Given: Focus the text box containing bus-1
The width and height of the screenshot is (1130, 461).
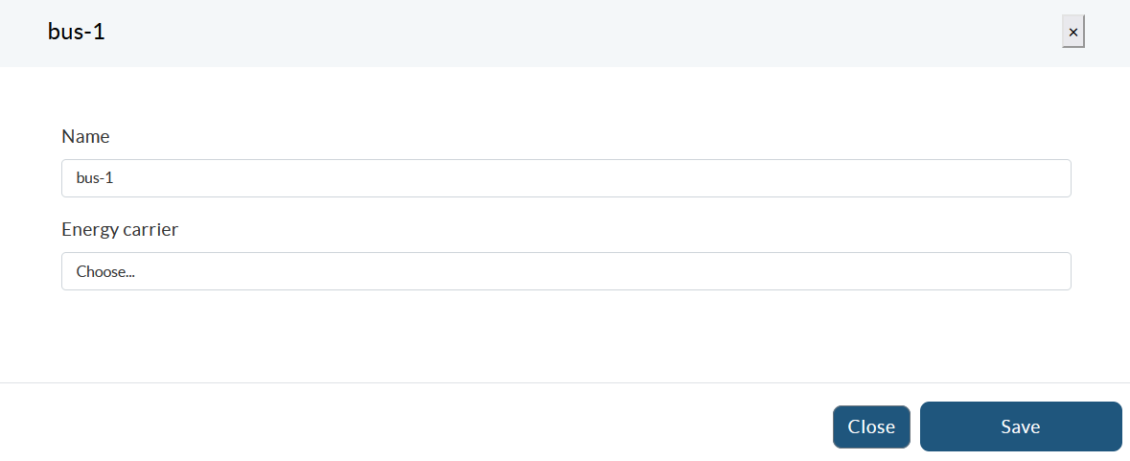Looking at the screenshot, I should (565, 178).
